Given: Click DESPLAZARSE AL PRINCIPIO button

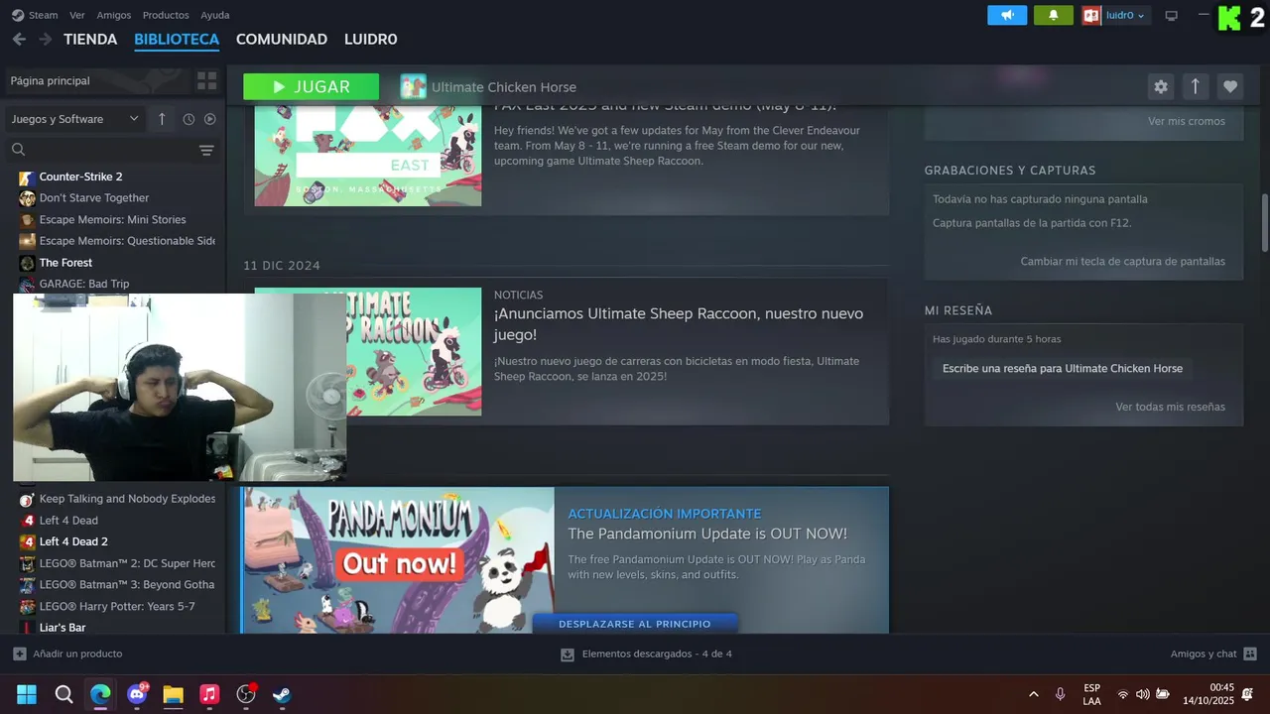Looking at the screenshot, I should 635,624.
